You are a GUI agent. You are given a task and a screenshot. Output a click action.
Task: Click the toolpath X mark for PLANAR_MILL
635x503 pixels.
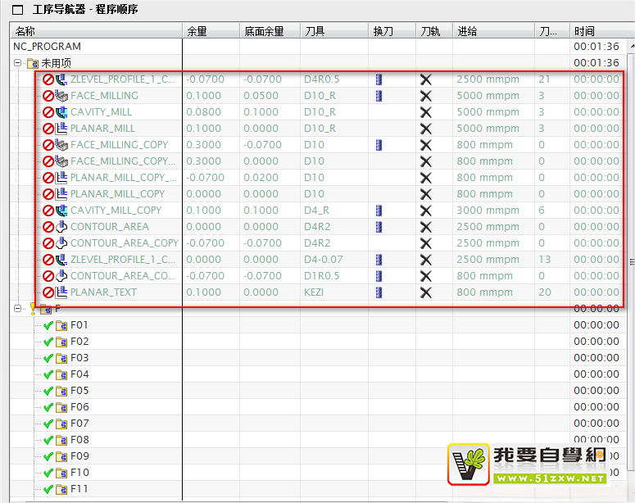(426, 129)
